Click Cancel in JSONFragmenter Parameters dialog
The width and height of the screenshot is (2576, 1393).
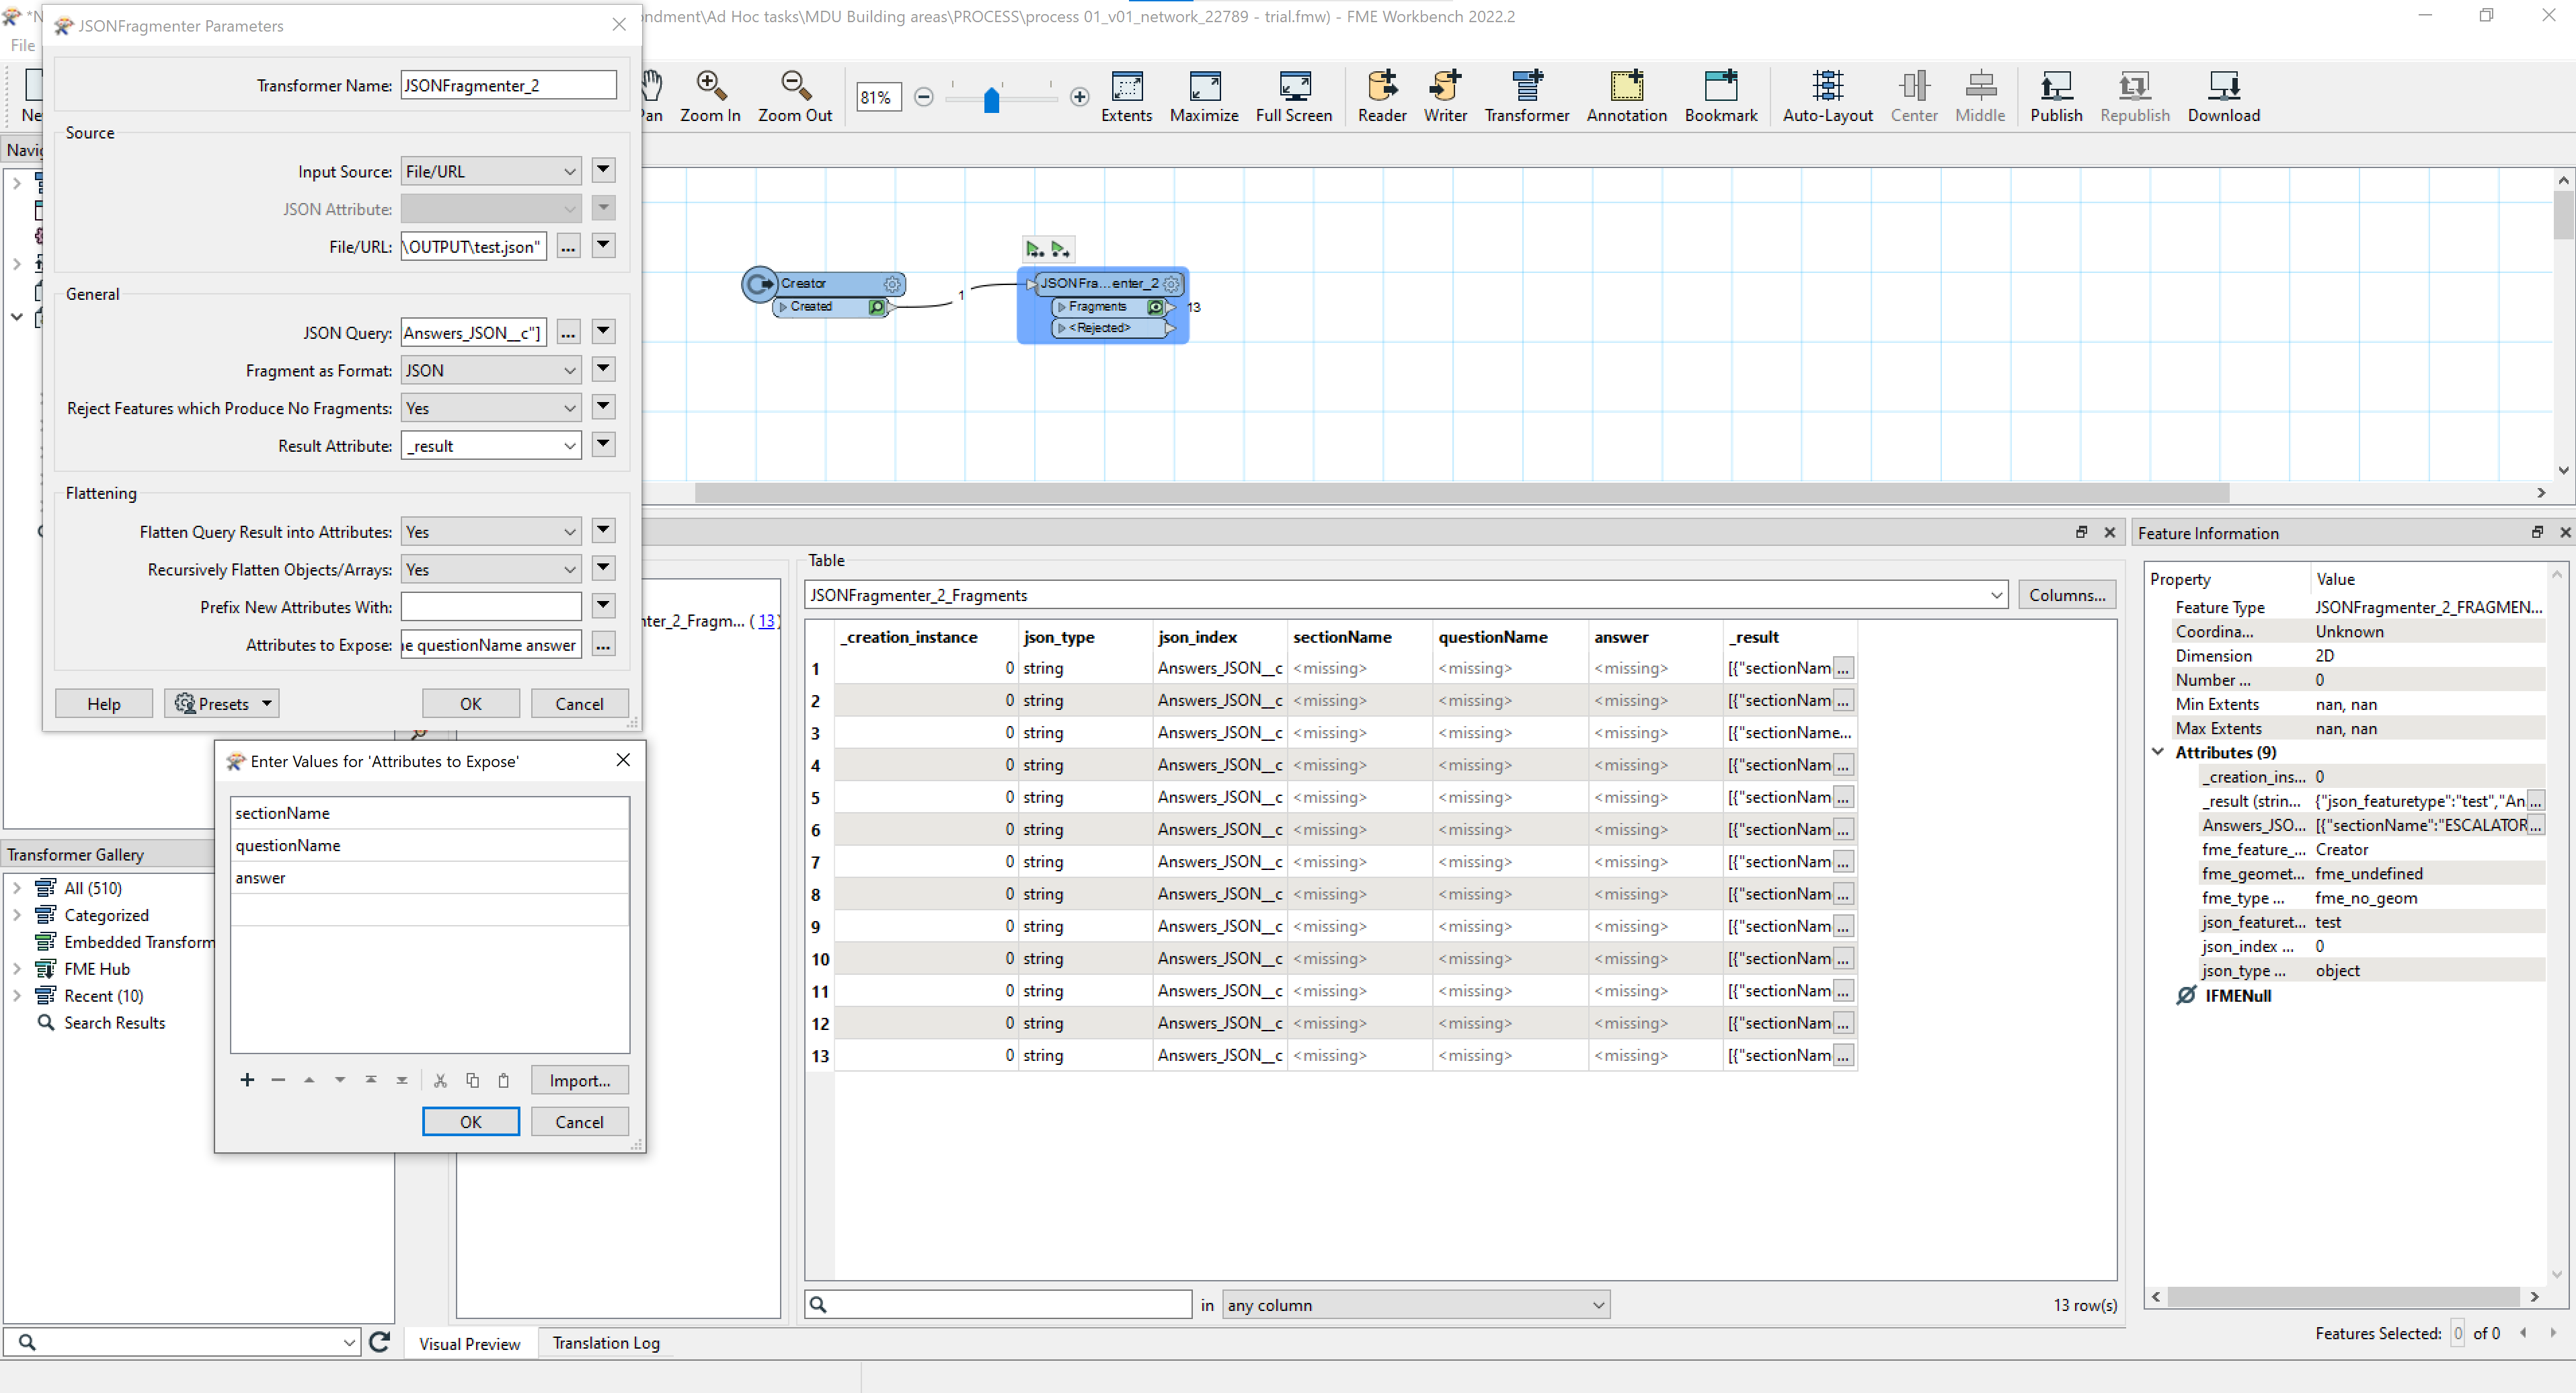pos(580,704)
